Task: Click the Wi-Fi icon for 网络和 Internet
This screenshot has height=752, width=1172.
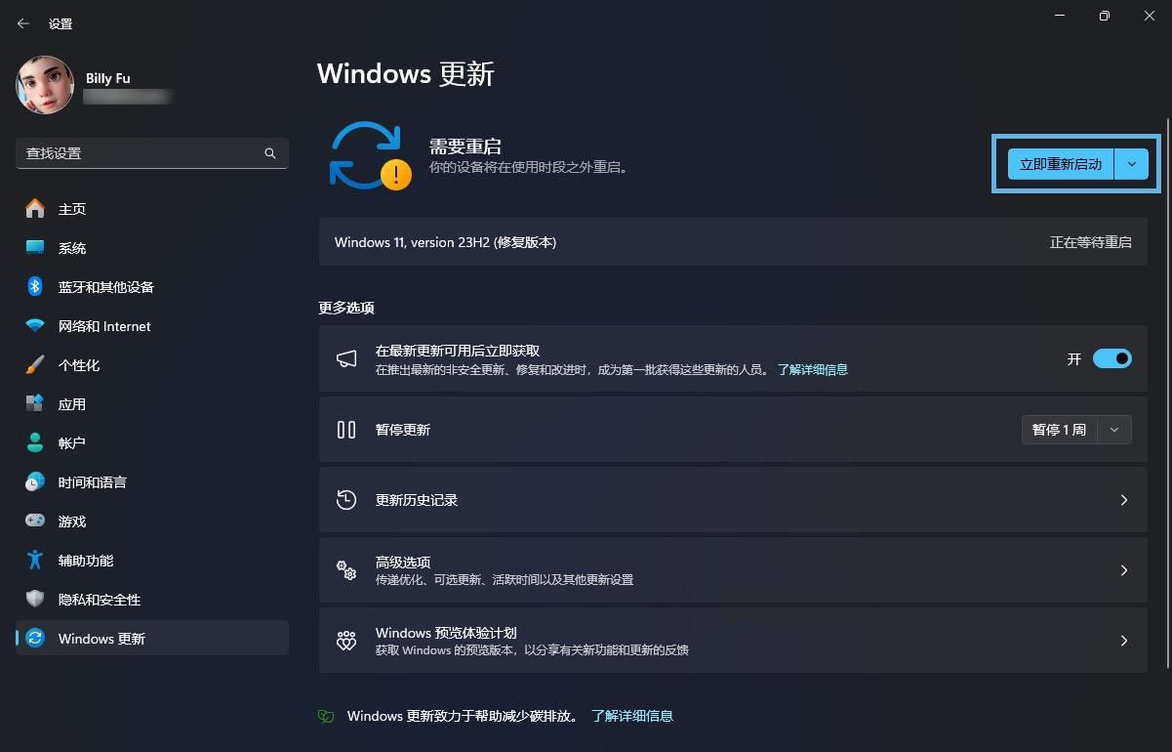Action: tap(35, 325)
